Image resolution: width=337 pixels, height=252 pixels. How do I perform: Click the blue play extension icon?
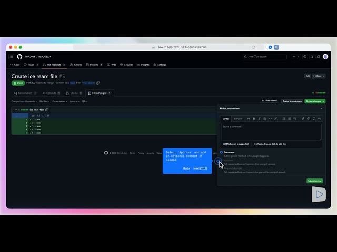[270, 47]
